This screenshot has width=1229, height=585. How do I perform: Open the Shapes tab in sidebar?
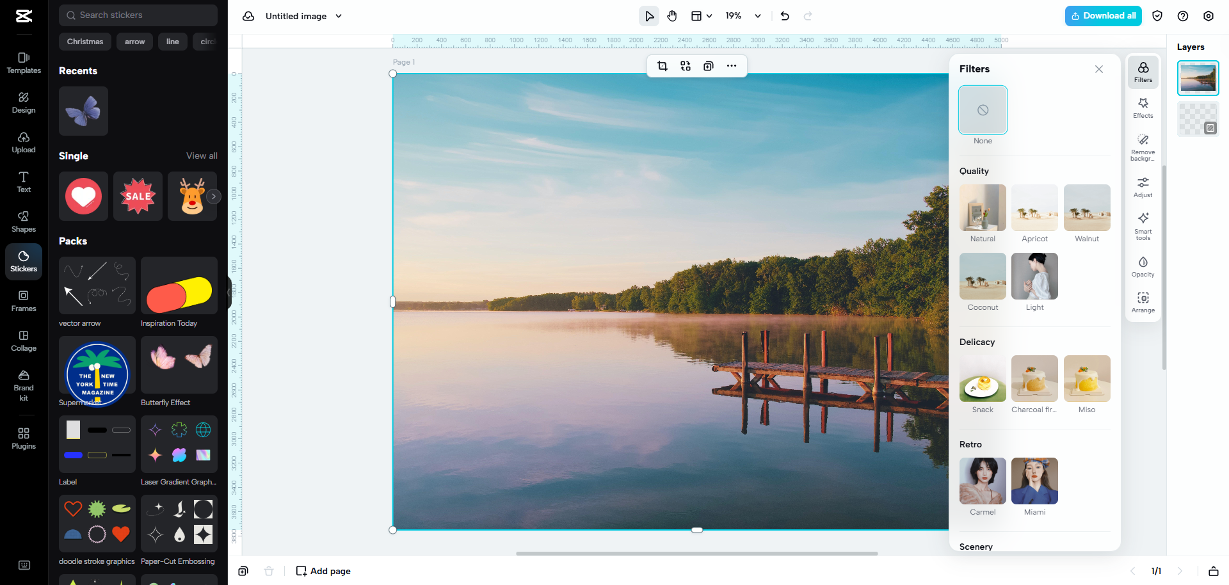(x=24, y=221)
